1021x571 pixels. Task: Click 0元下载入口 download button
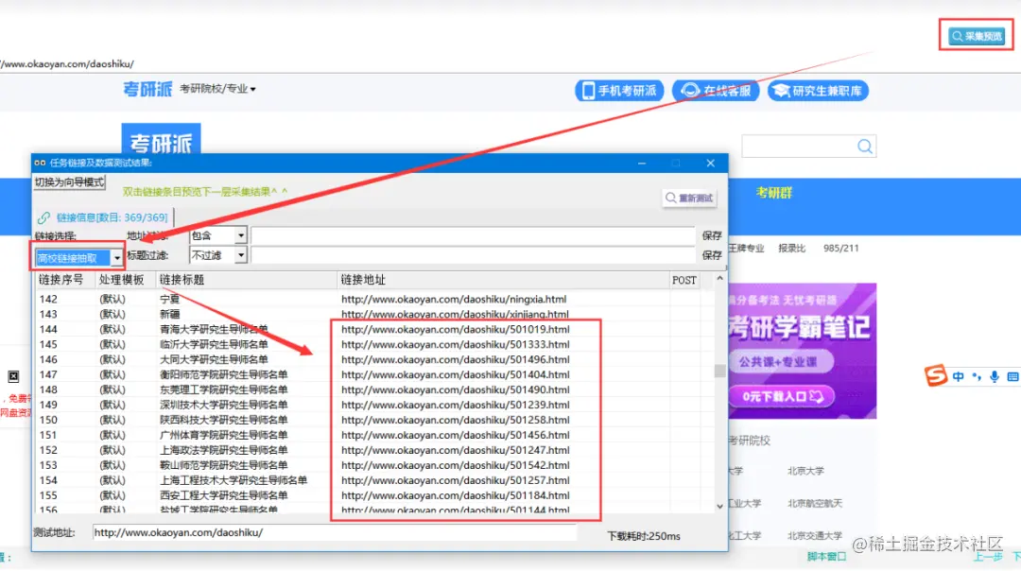(782, 396)
